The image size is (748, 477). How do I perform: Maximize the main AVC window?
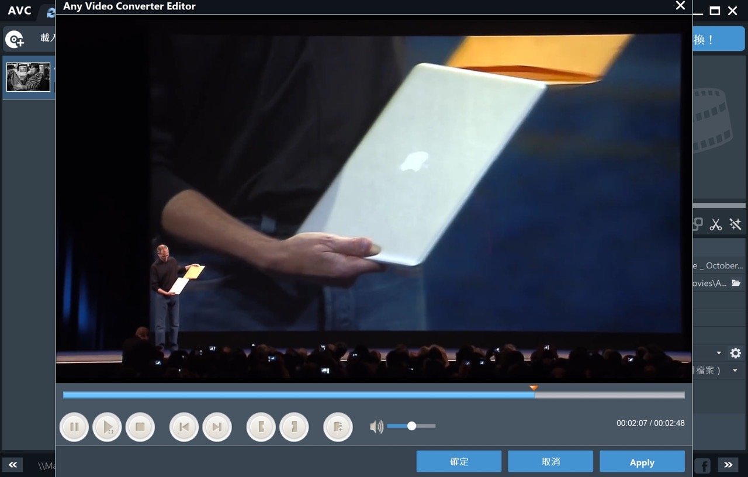pos(715,11)
